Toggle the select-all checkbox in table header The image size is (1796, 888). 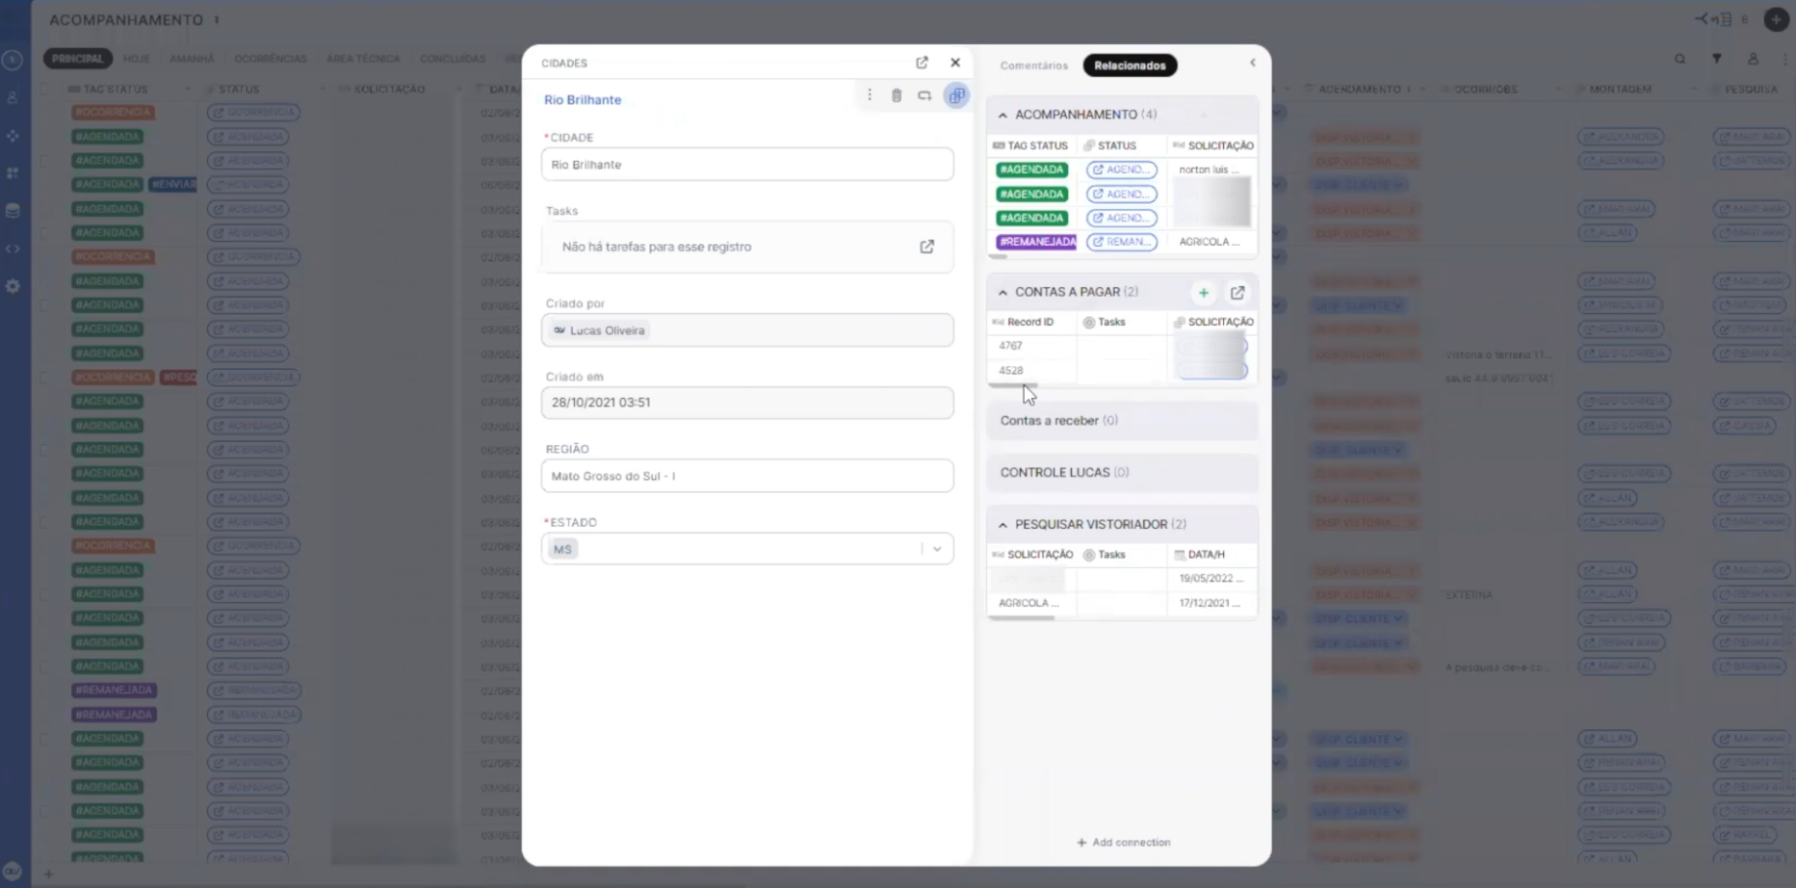pos(45,89)
